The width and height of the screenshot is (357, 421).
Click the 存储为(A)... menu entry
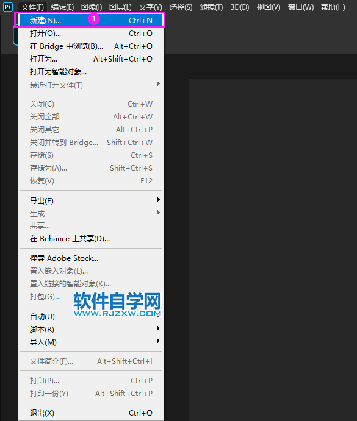pos(91,168)
